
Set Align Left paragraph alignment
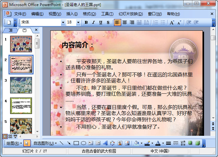tap(117, 22)
